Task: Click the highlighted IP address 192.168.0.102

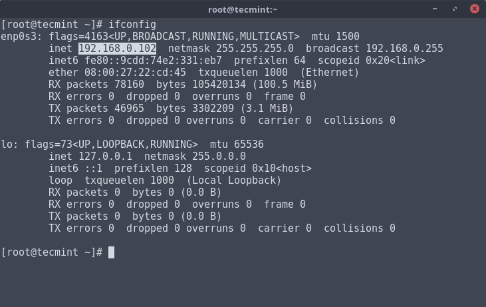Action: [x=117, y=49]
